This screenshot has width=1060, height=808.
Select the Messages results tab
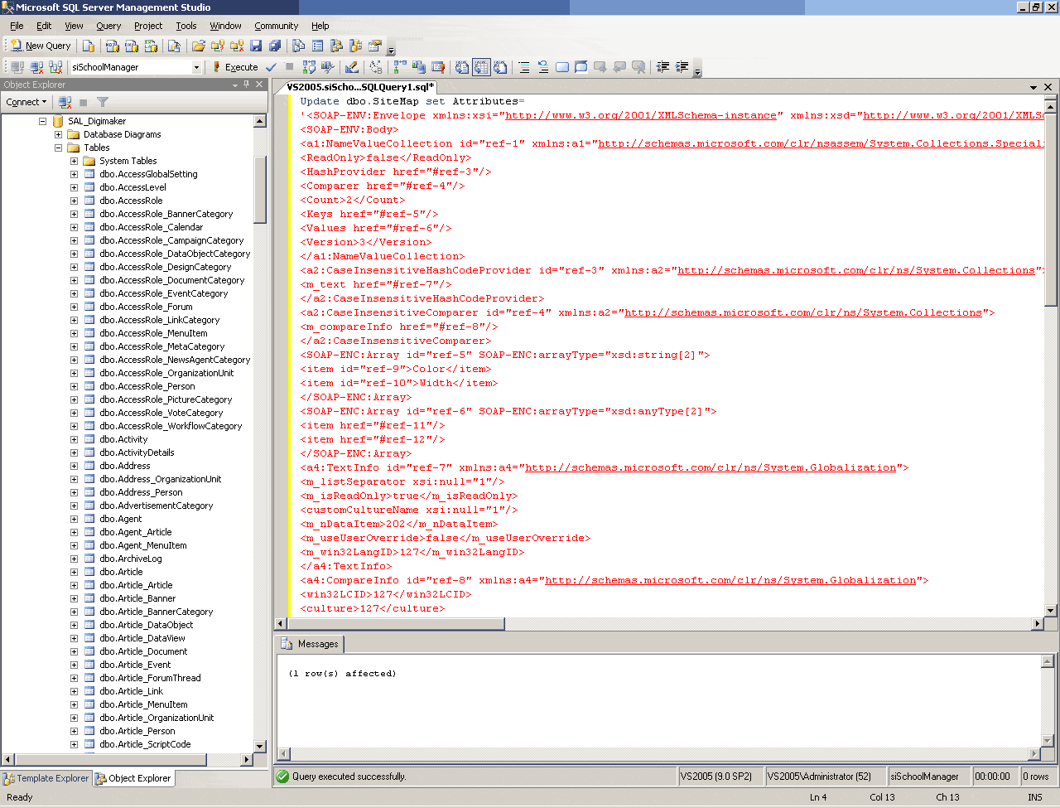point(310,644)
